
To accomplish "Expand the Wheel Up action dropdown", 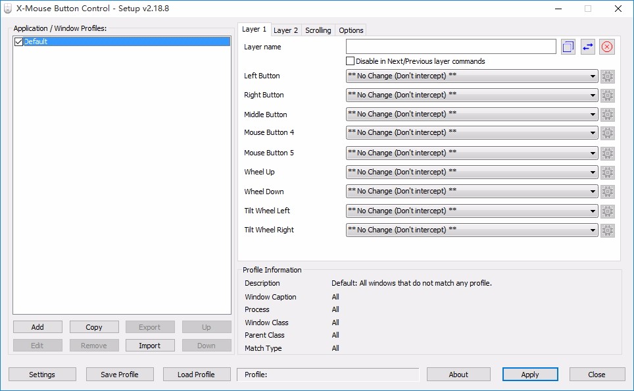I will tap(472, 172).
